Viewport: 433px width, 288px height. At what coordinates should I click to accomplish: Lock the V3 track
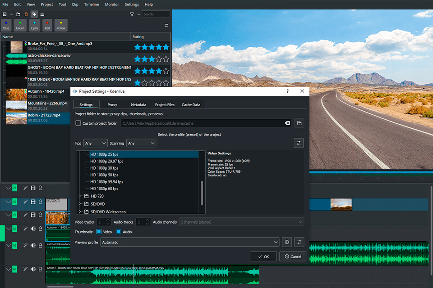[41, 188]
